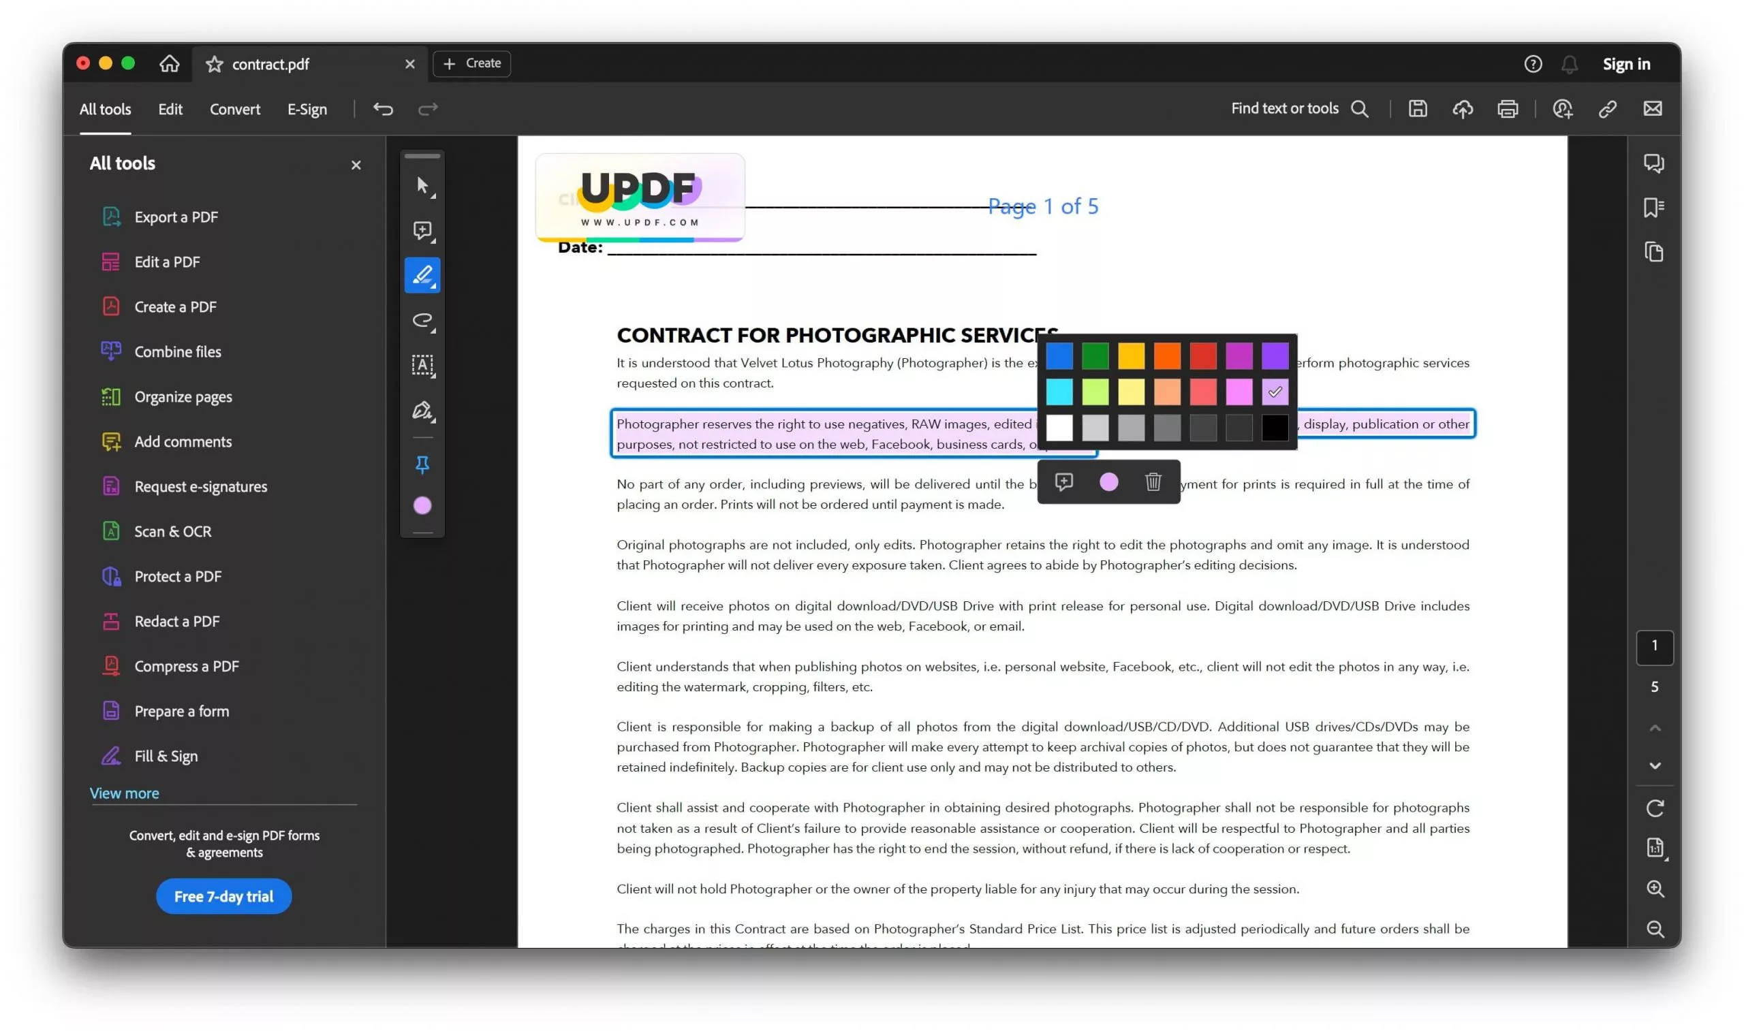Open the sticky note comment tool
The width and height of the screenshot is (1744, 1031).
[422, 231]
